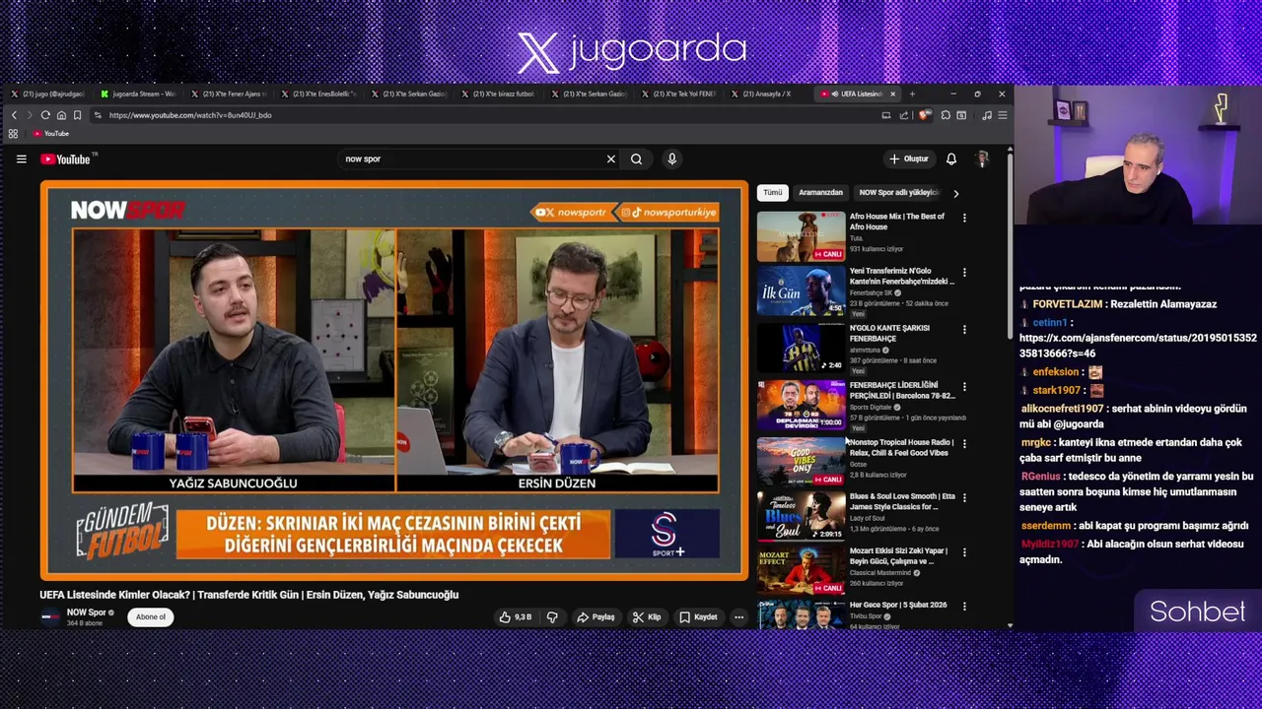Select the Tümü filter chip
The width and height of the screenshot is (1262, 709).
(772, 193)
